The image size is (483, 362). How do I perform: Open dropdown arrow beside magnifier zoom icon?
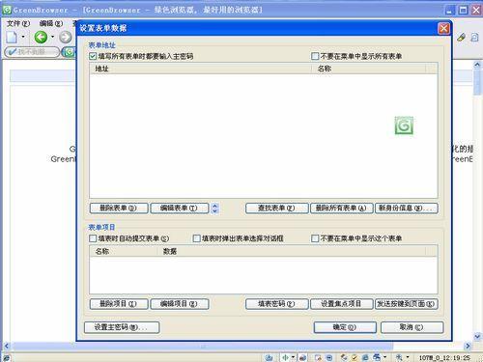[408, 357]
